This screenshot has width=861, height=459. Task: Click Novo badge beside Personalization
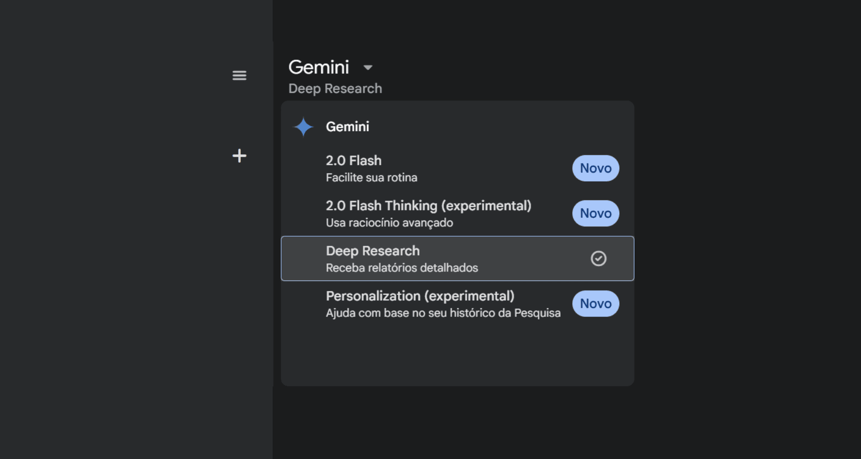point(596,303)
